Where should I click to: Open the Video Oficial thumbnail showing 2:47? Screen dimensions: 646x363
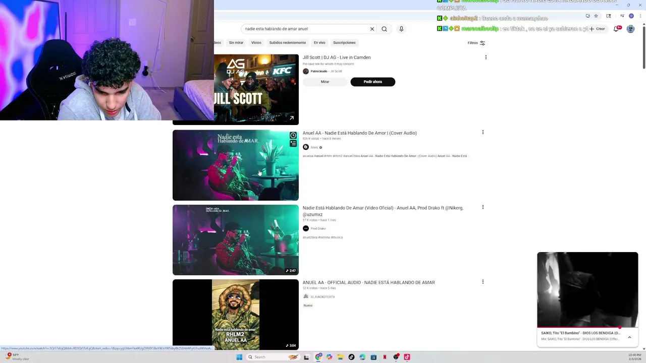pyautogui.click(x=236, y=240)
